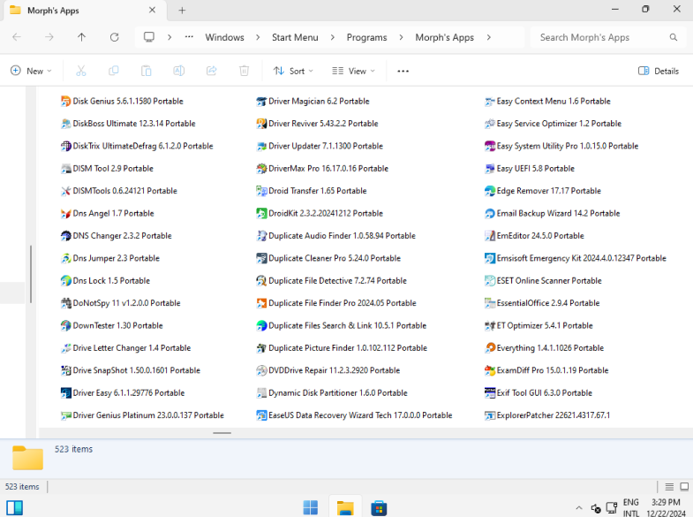Viewport: 693px width, 517px height.
Task: Navigate to Programs breadcrumb folder
Action: [x=367, y=38]
